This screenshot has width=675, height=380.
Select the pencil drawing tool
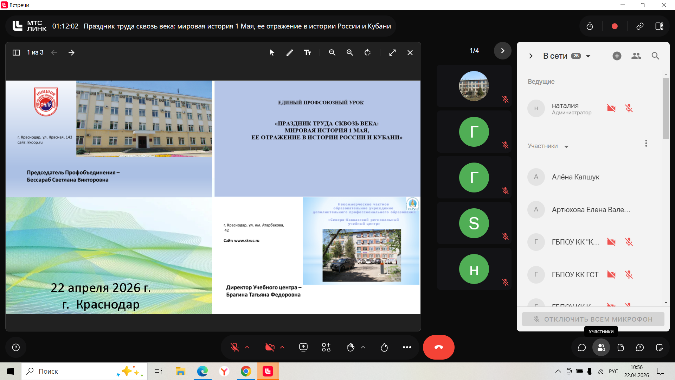pos(290,53)
